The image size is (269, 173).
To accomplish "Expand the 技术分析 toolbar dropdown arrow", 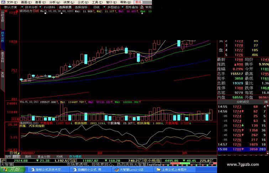I will [x=40, y=7].
